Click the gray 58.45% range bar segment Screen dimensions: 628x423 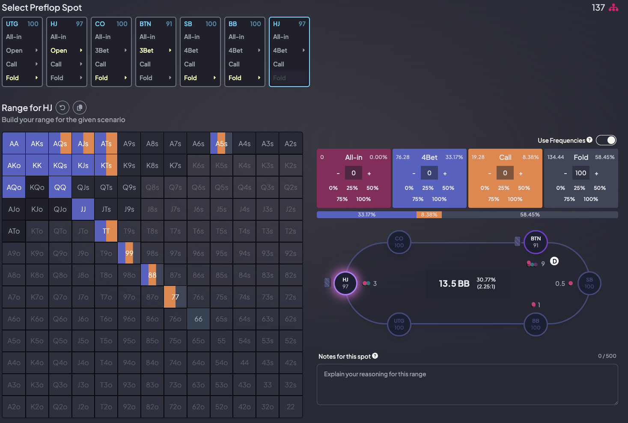click(530, 215)
